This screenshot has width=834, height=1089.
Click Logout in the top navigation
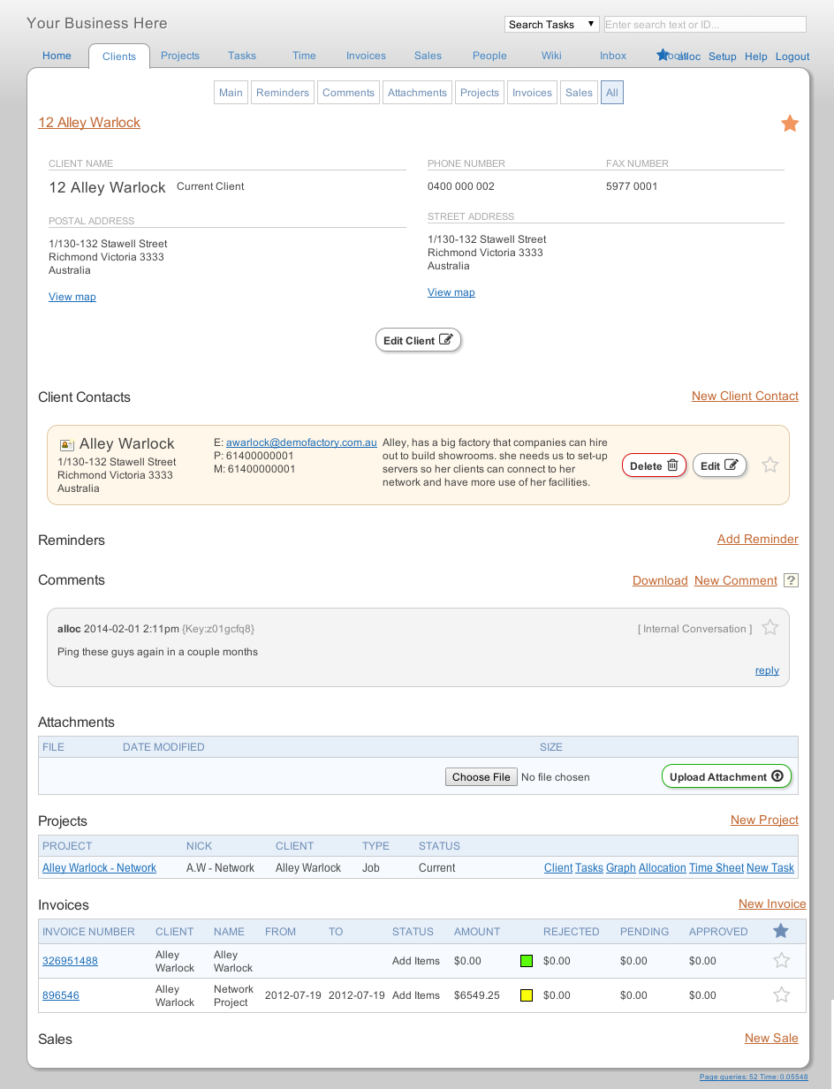click(x=792, y=56)
